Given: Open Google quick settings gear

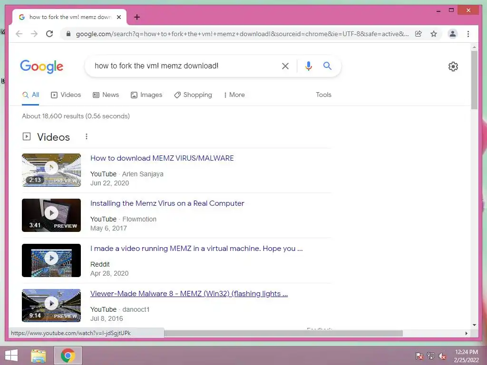Looking at the screenshot, I should coord(453,67).
